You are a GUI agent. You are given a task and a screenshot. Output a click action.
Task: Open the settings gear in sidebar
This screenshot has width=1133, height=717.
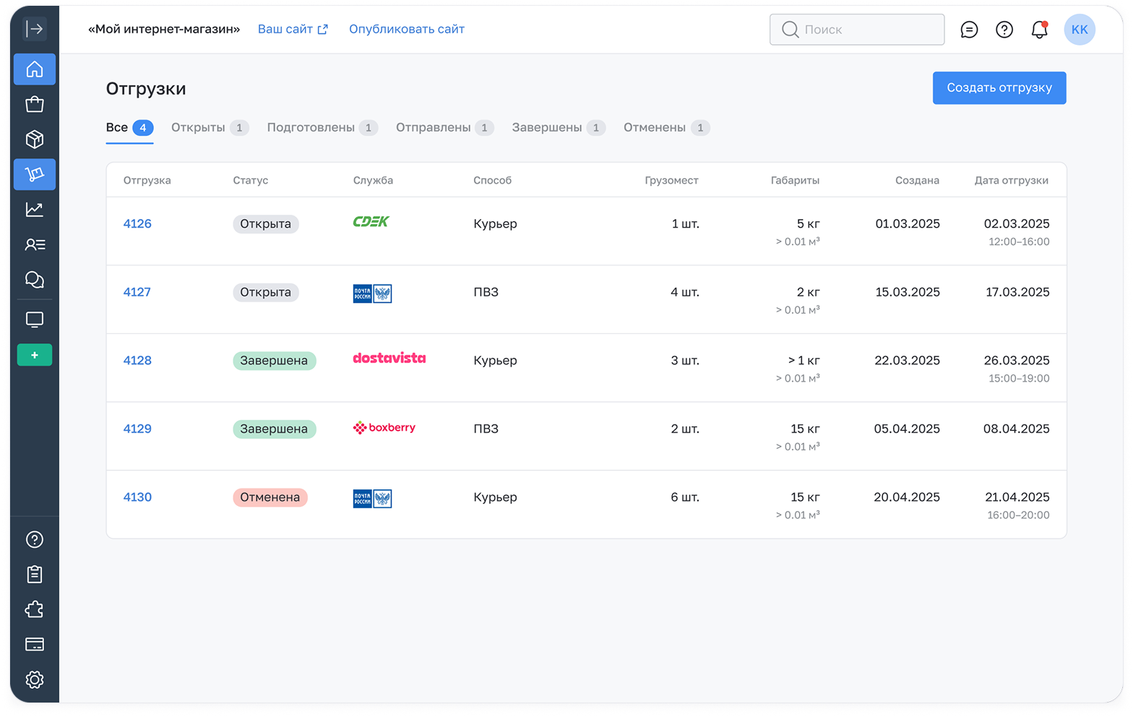pyautogui.click(x=34, y=679)
